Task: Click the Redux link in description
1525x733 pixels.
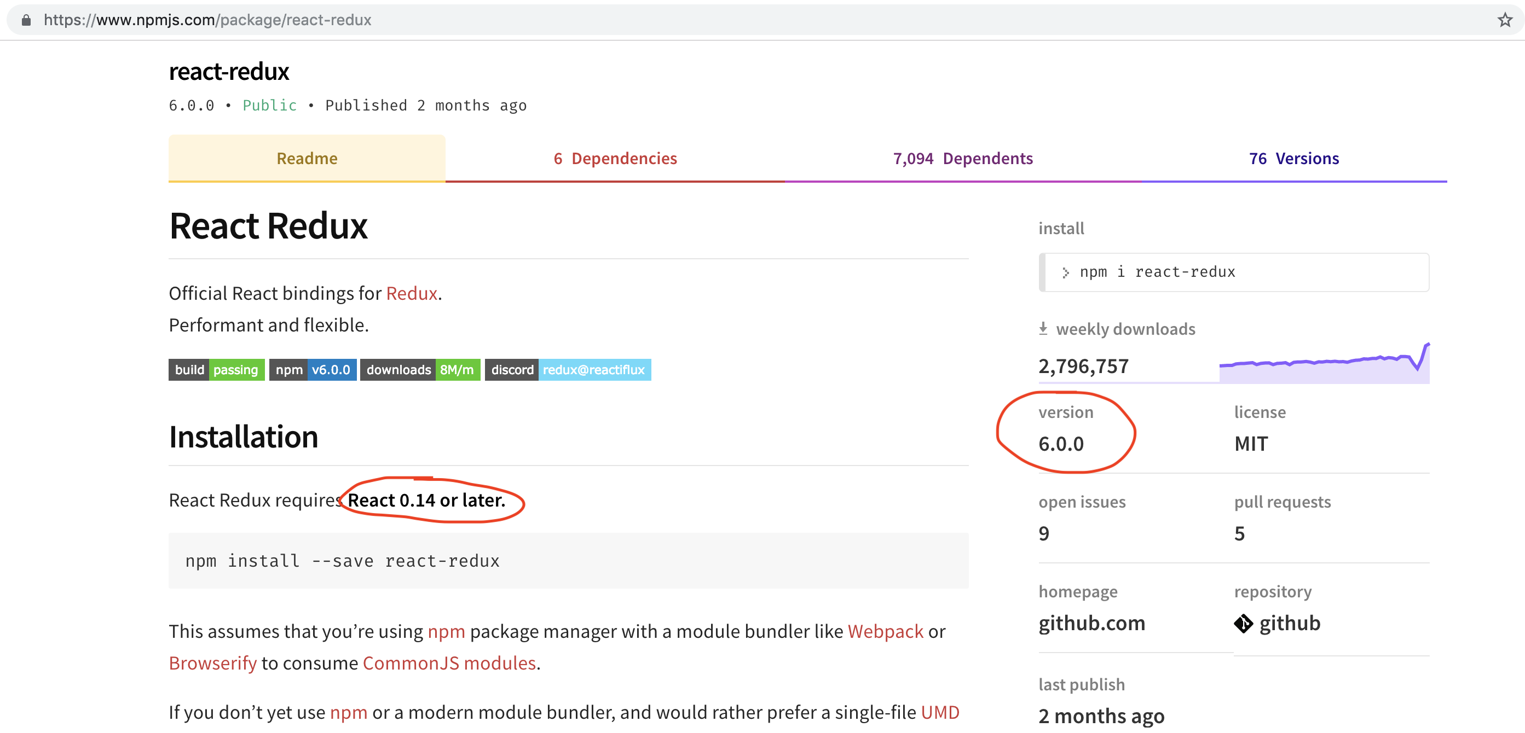Action: coord(412,293)
